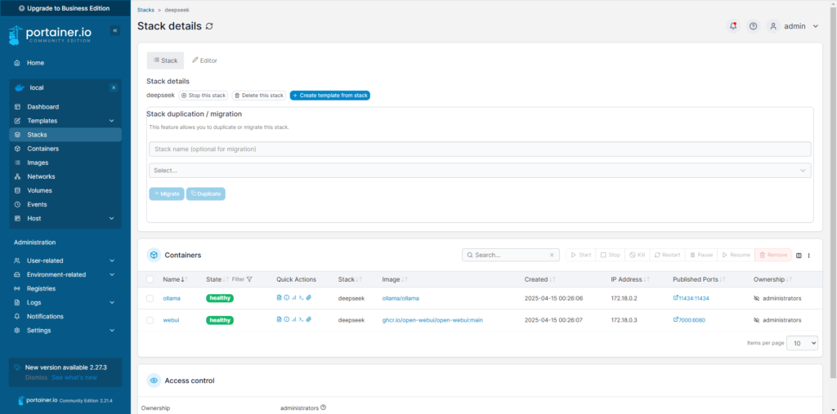This screenshot has width=837, height=414.
Task: Click the ownership help icon beside administrators
Action: click(x=323, y=407)
